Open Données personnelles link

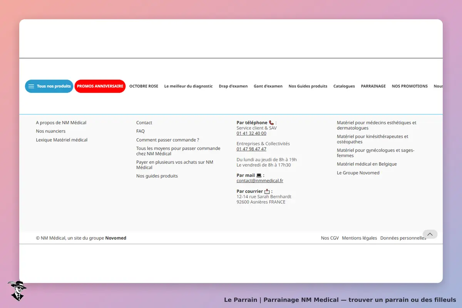point(403,238)
